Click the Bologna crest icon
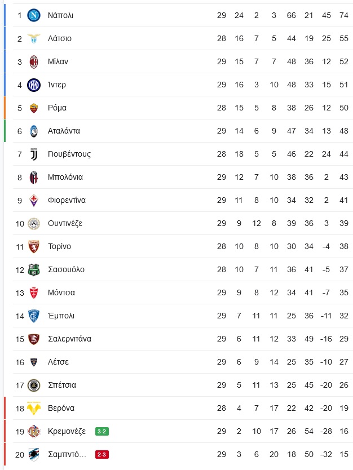 34,177
